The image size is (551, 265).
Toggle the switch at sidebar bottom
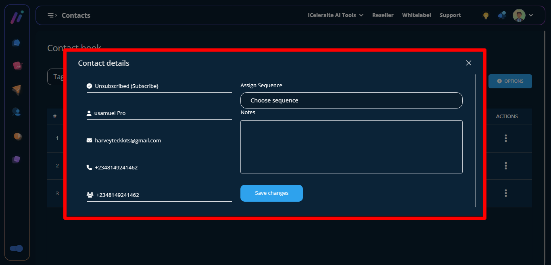[17, 248]
